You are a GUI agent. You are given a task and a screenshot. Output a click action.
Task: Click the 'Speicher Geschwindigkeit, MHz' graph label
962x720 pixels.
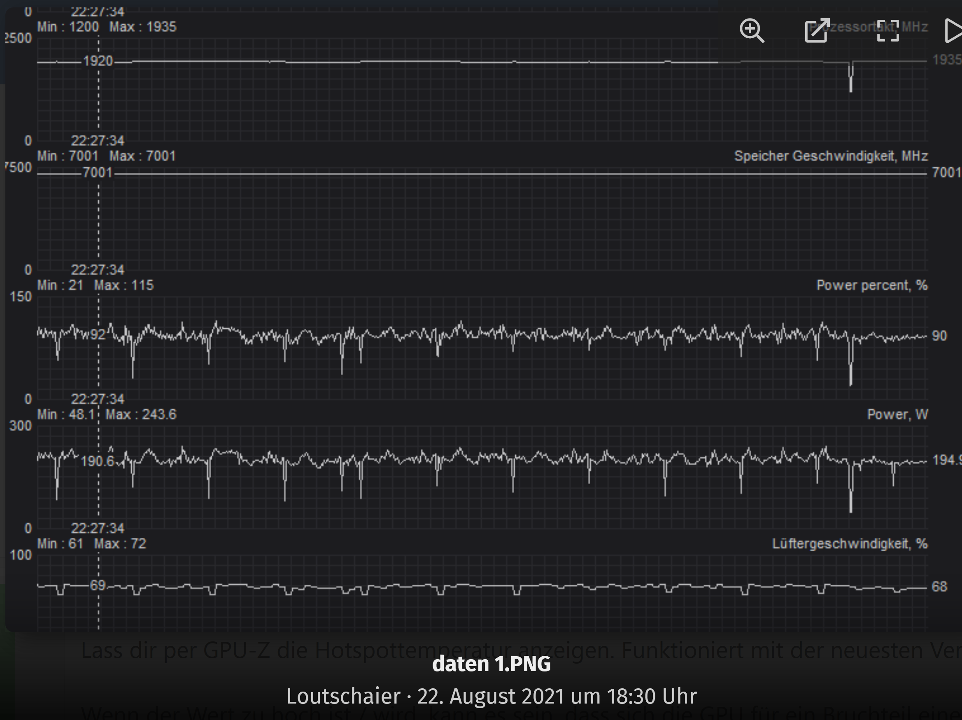[831, 156]
